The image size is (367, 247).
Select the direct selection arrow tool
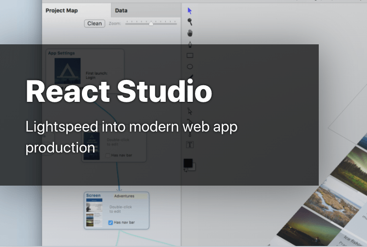point(190,112)
